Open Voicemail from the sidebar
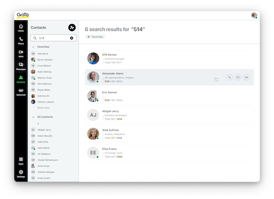 tap(21, 92)
